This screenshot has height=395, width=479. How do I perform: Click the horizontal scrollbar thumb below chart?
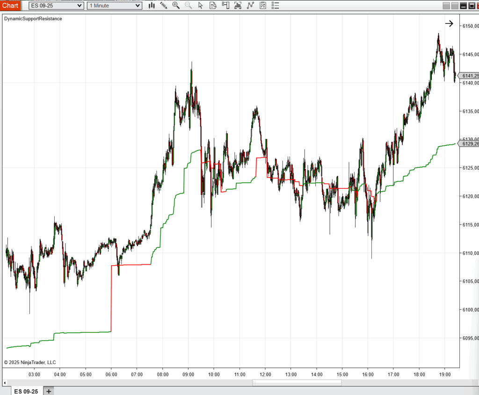pos(297,382)
